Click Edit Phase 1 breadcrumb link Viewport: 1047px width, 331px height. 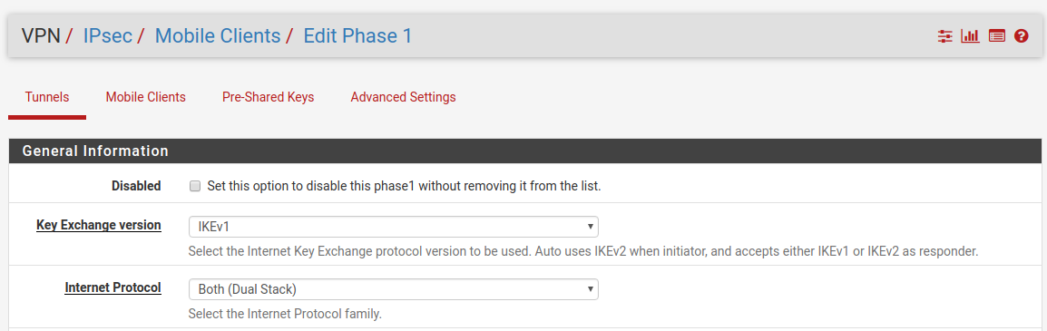(357, 36)
